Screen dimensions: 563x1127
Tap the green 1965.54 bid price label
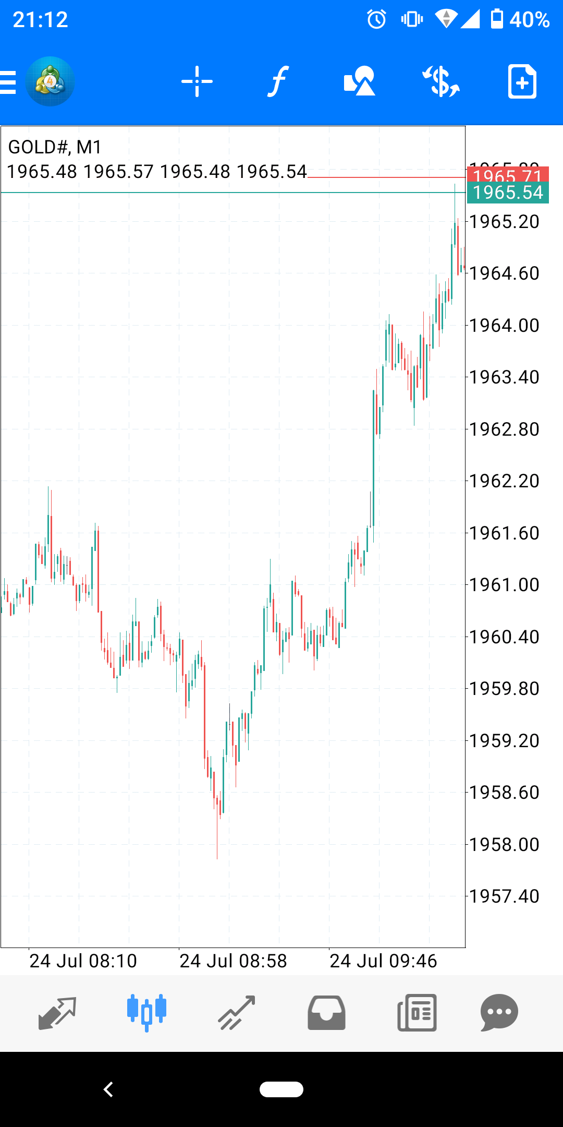[508, 193]
